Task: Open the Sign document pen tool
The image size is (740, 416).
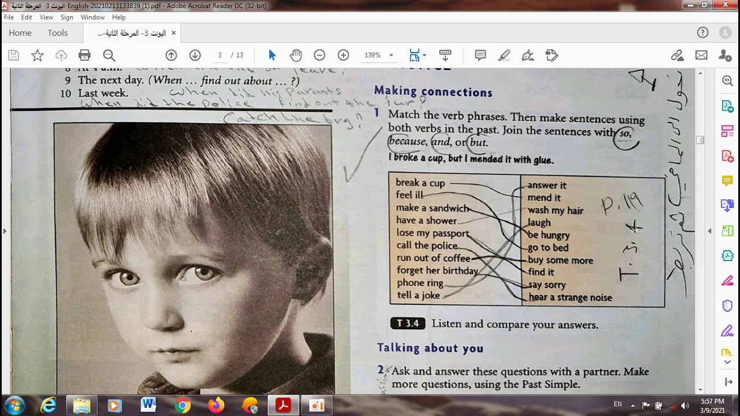Action: (x=528, y=55)
